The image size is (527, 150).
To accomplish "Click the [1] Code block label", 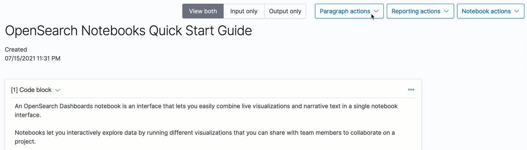I will pos(31,90).
